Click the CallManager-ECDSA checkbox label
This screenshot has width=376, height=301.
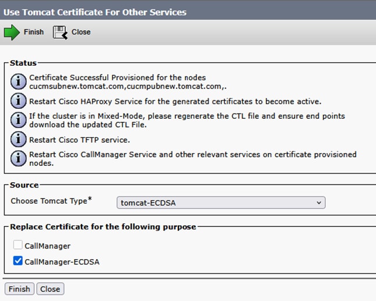pyautogui.click(x=62, y=262)
